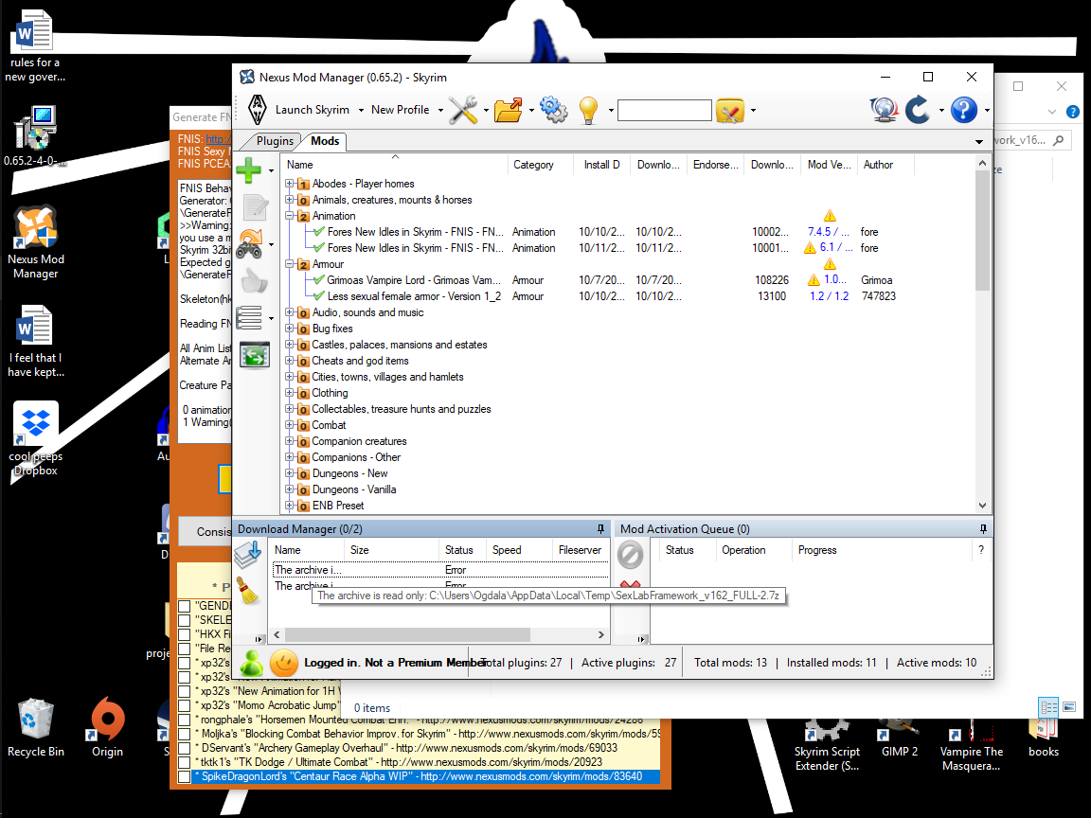Open the Launch Skyrim dropdown arrow
Screen dimensions: 1091x818
click(361, 110)
